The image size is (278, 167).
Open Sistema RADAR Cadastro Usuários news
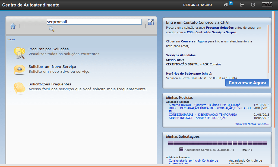[204, 105]
